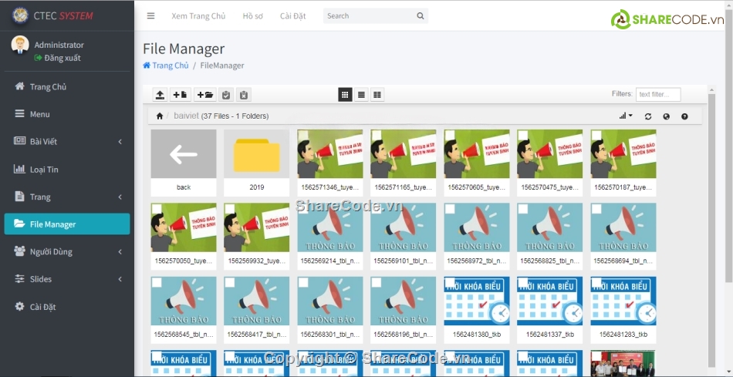This screenshot has width=733, height=377.
Task: Open Cài Đặt in sidebar
Action: click(67, 307)
